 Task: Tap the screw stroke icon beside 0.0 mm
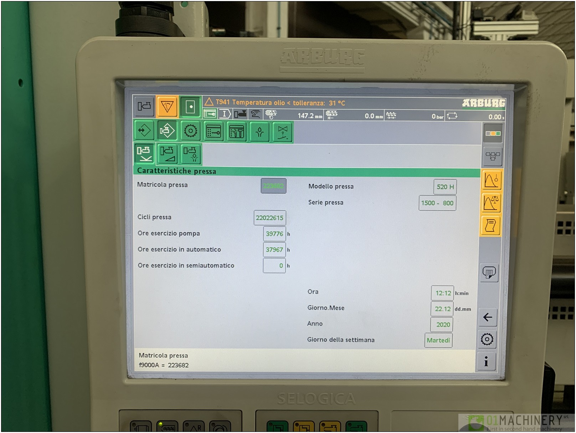tap(331, 114)
